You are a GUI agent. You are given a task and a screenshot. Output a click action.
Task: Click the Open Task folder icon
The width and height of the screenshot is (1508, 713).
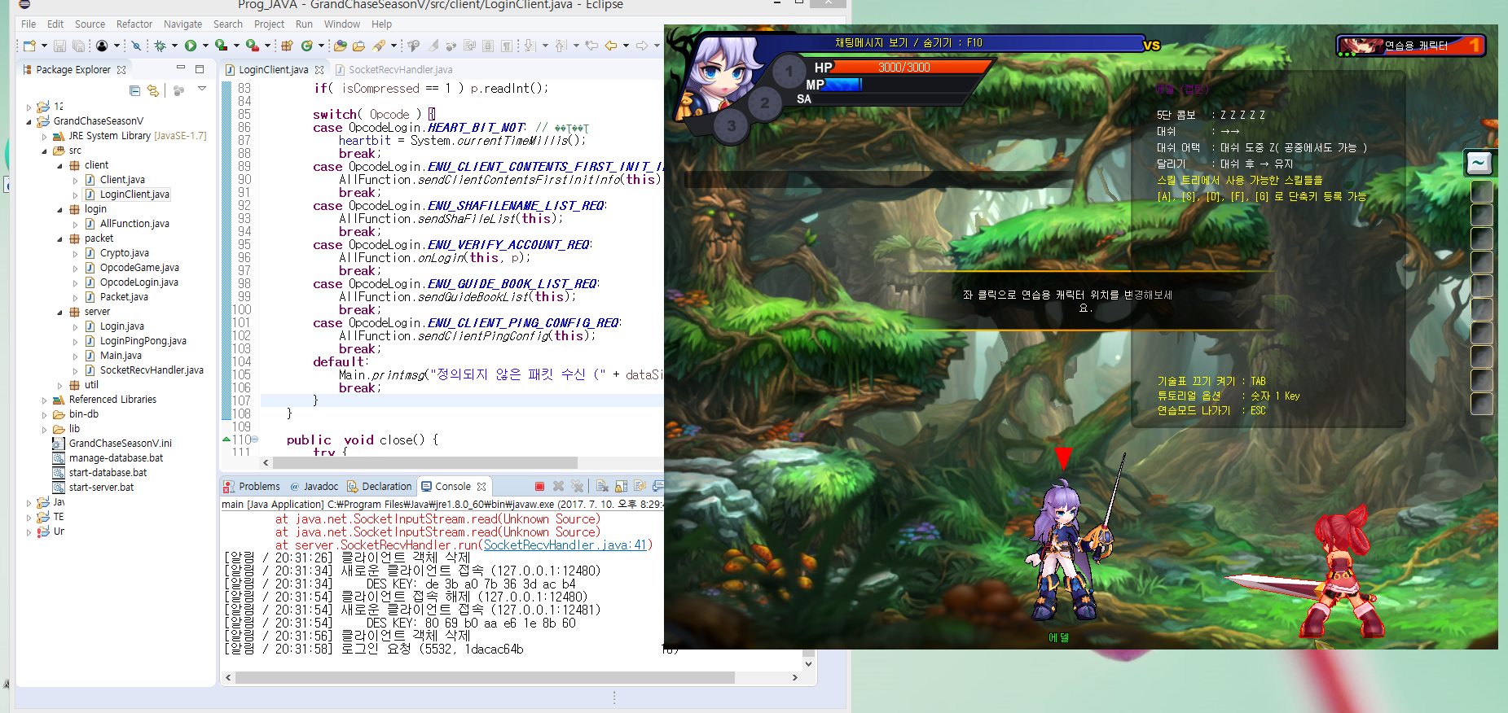click(x=358, y=46)
